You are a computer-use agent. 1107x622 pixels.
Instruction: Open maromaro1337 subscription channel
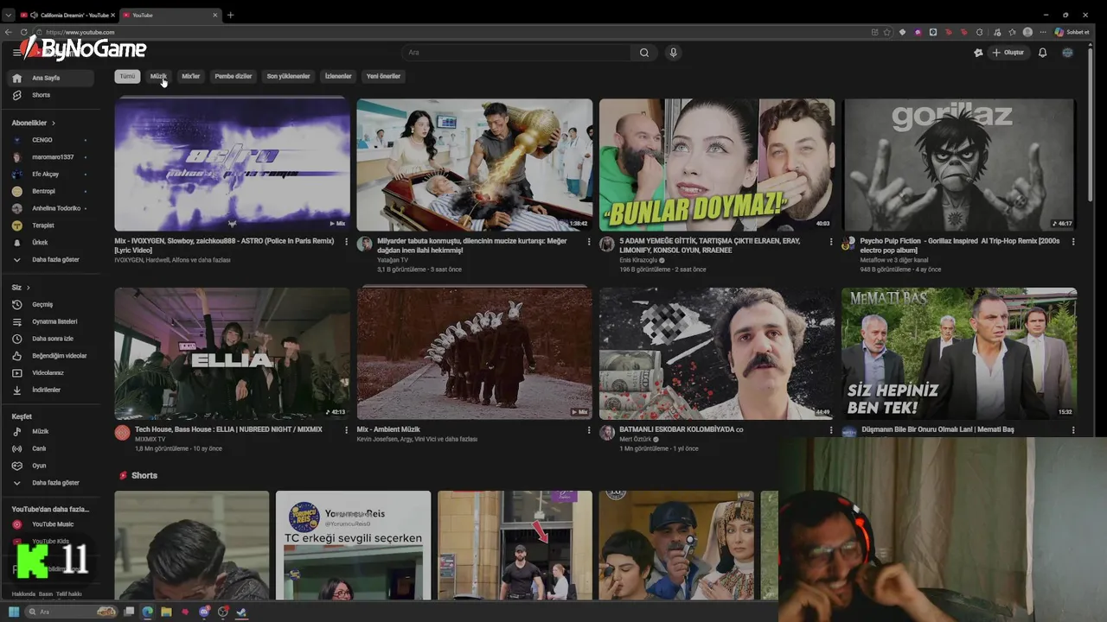tap(50, 157)
